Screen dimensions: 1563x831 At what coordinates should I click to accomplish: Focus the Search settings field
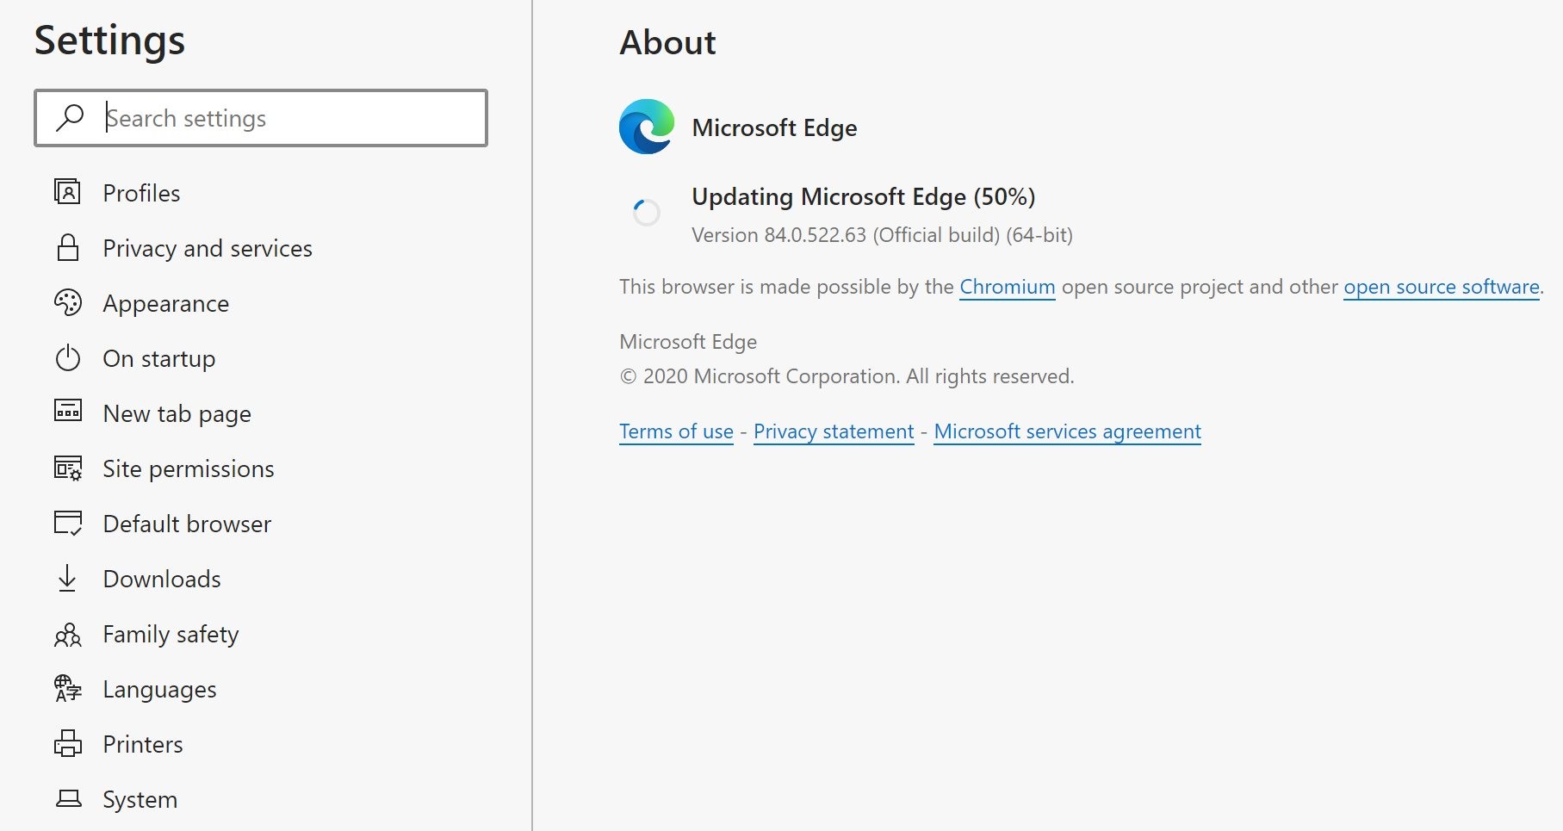click(261, 118)
